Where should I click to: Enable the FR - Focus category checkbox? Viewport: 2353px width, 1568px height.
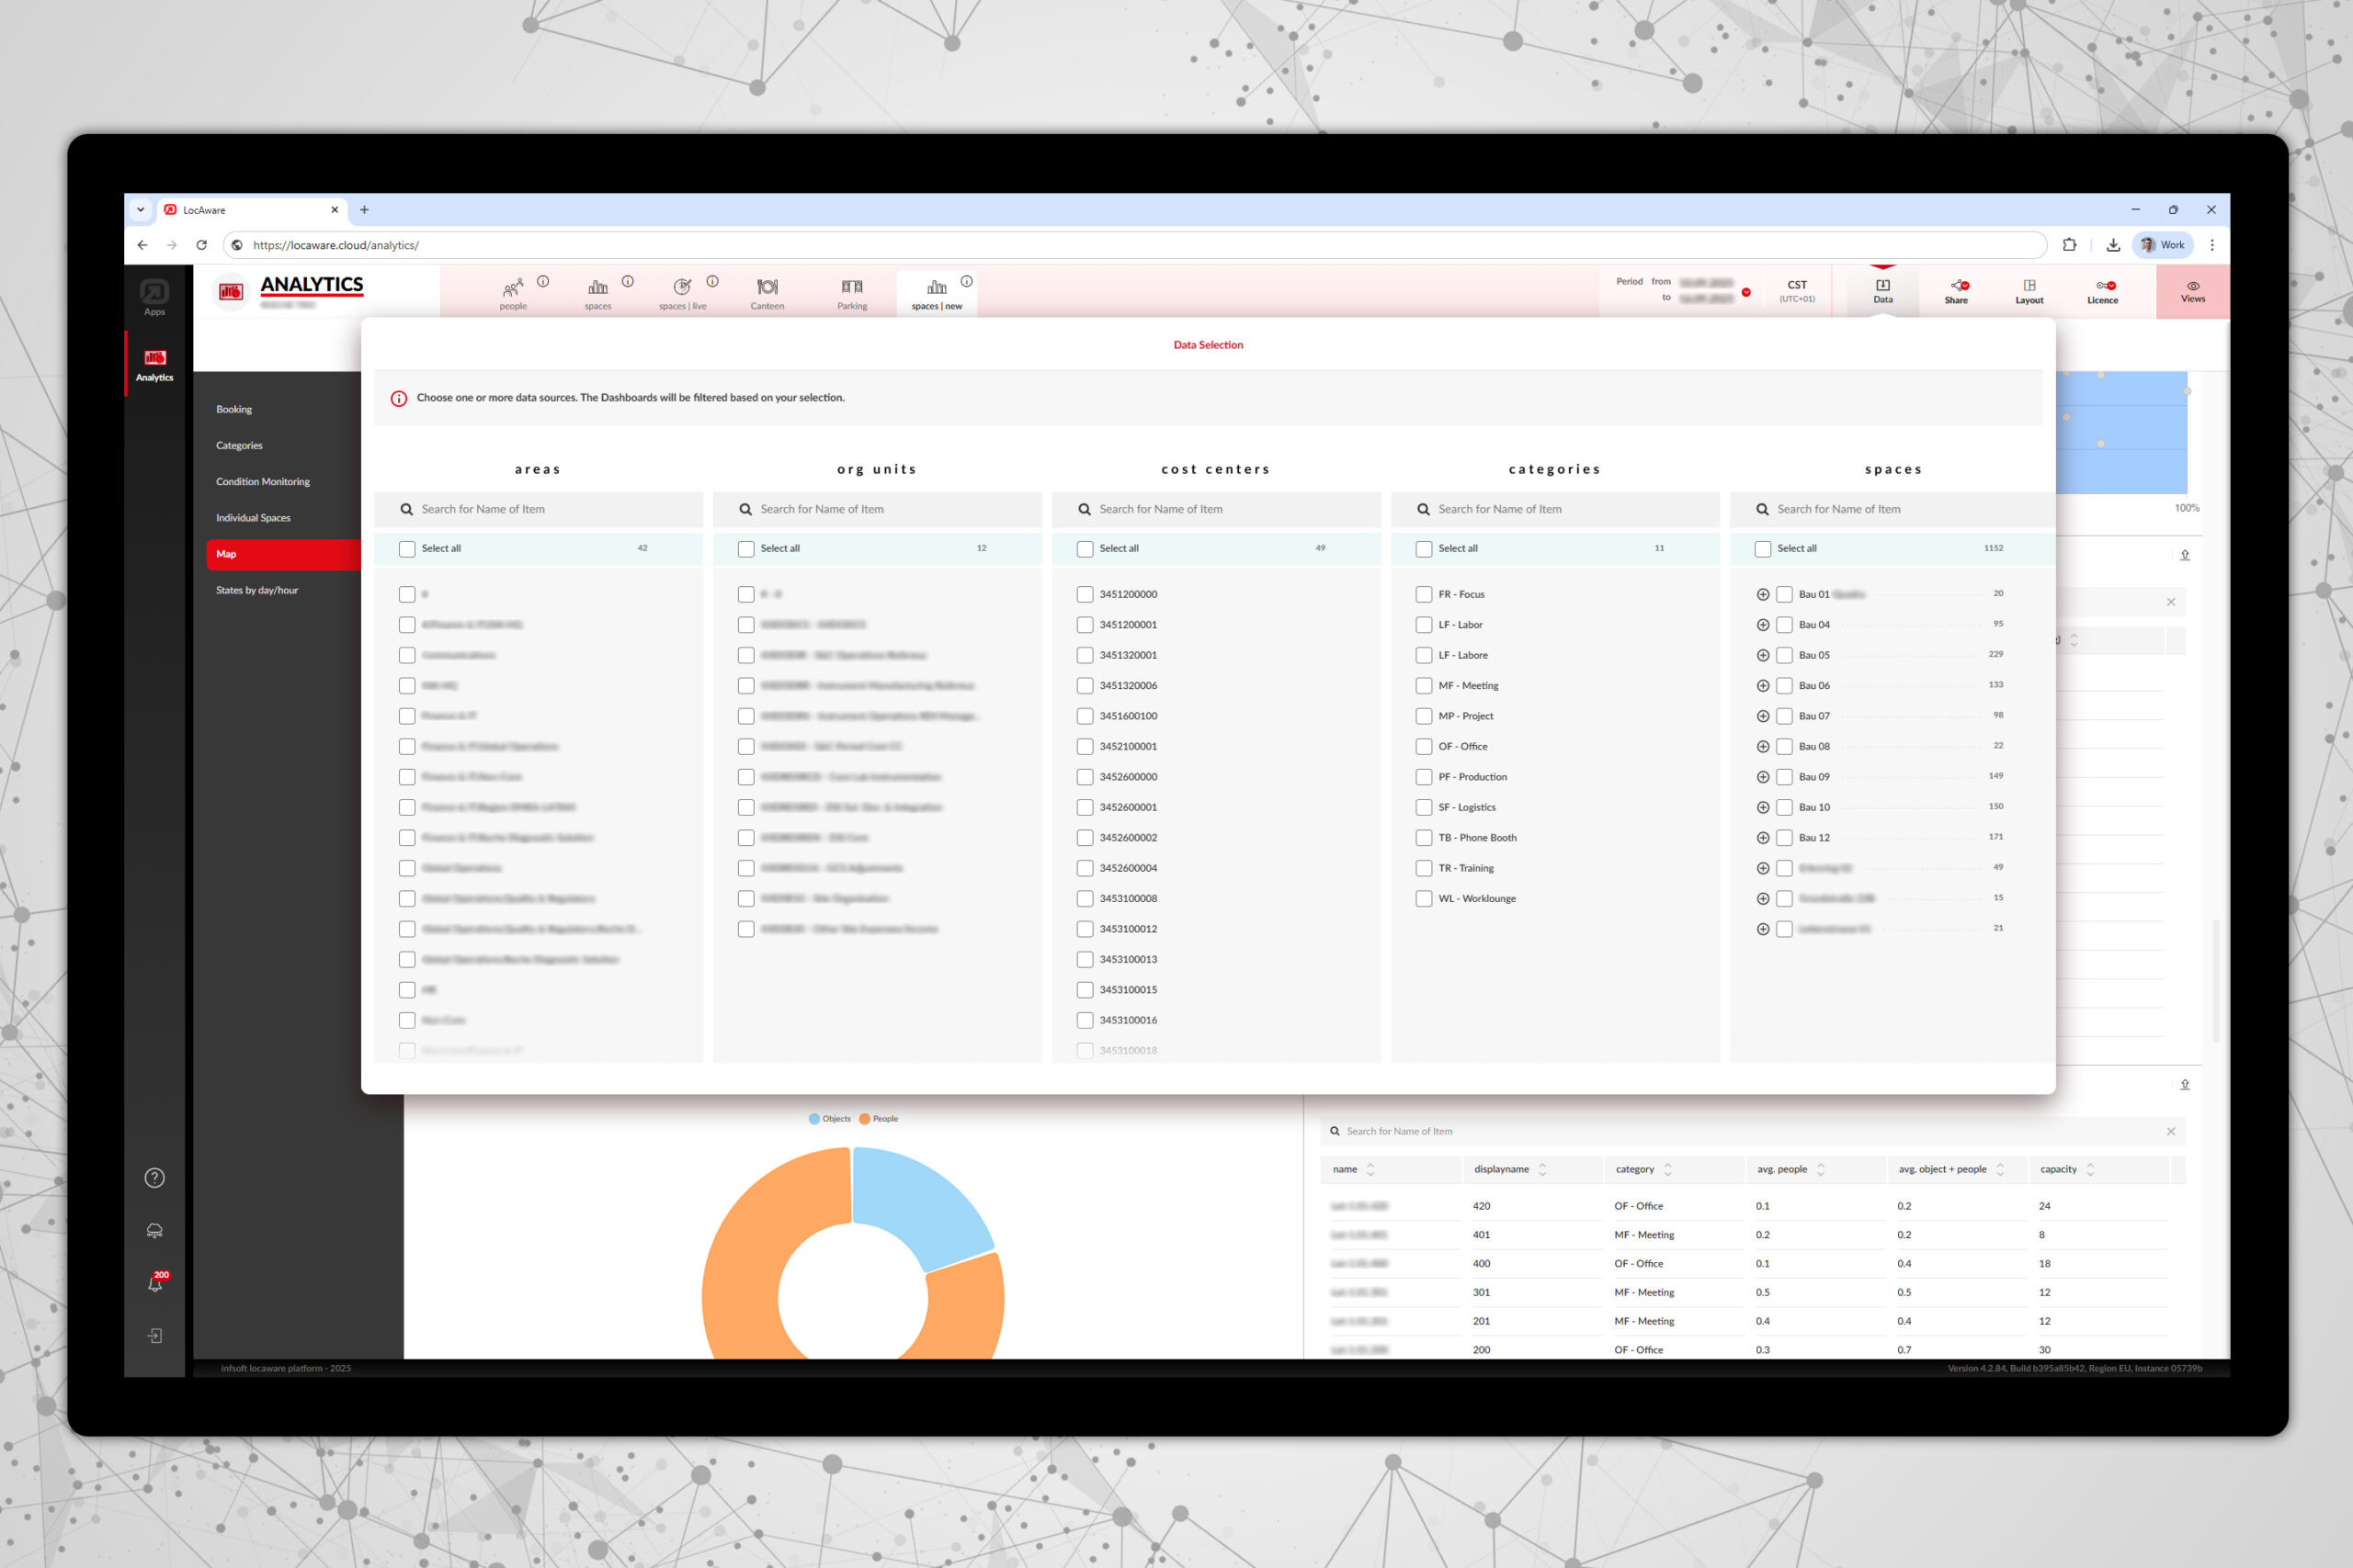pos(1424,593)
